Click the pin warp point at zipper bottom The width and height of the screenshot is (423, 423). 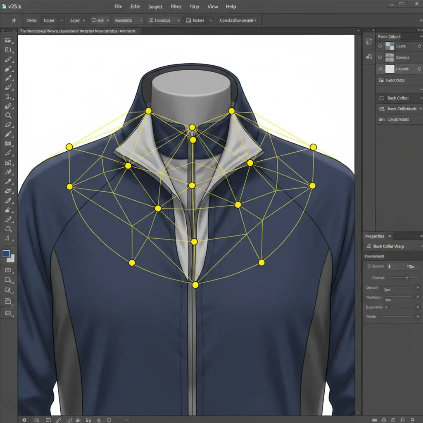pos(195,285)
